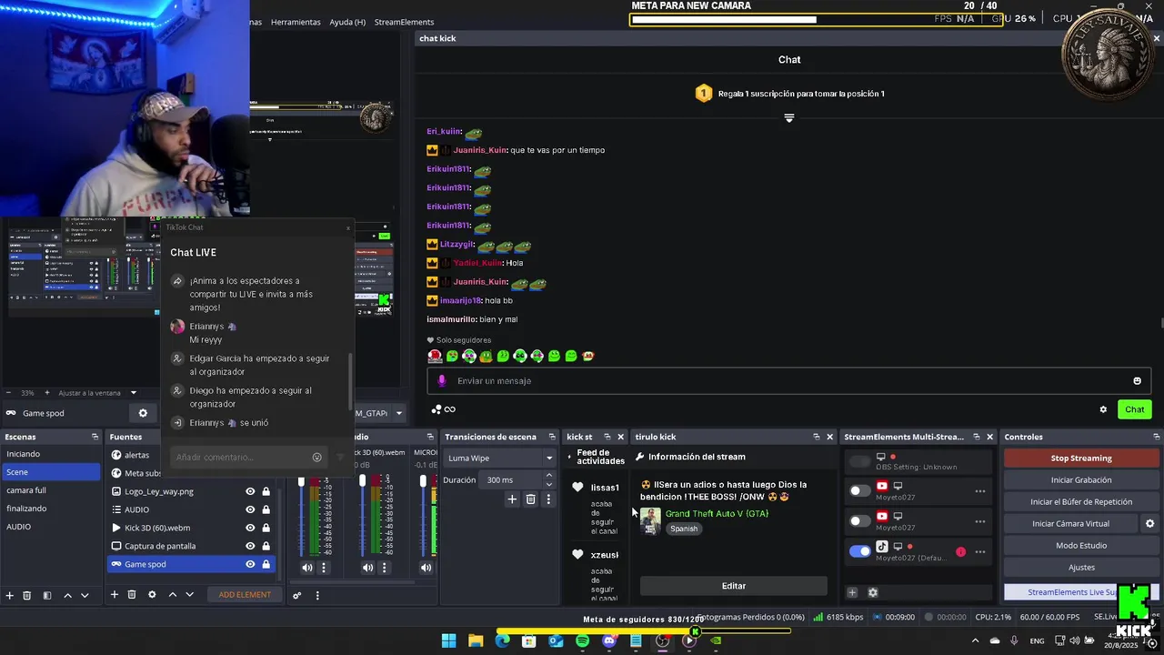
Task: Enable second YouTube Moyeto027 stream toggle
Action: tap(859, 521)
